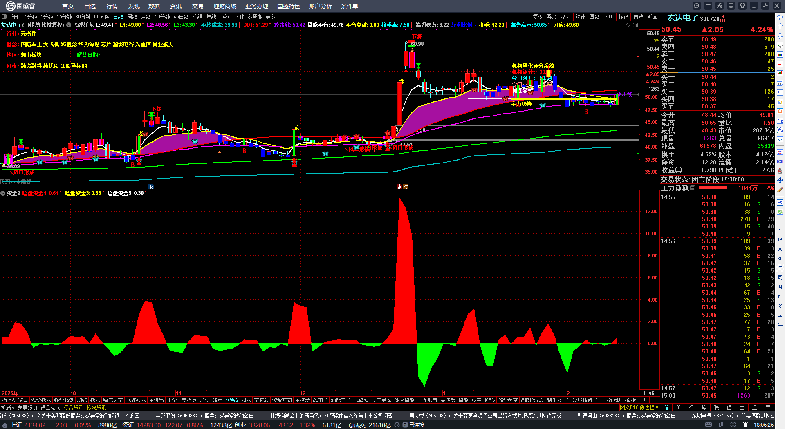785x429 pixels.
Task: Open the 韩建河山 announcement in news ticker
Action: pyautogui.click(x=626, y=416)
